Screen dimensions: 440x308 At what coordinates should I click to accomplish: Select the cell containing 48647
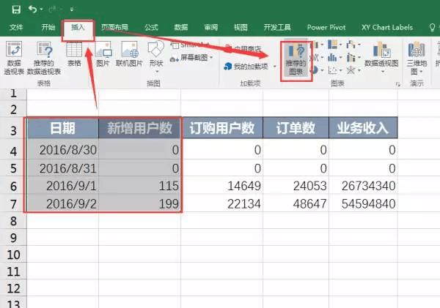[x=296, y=203]
